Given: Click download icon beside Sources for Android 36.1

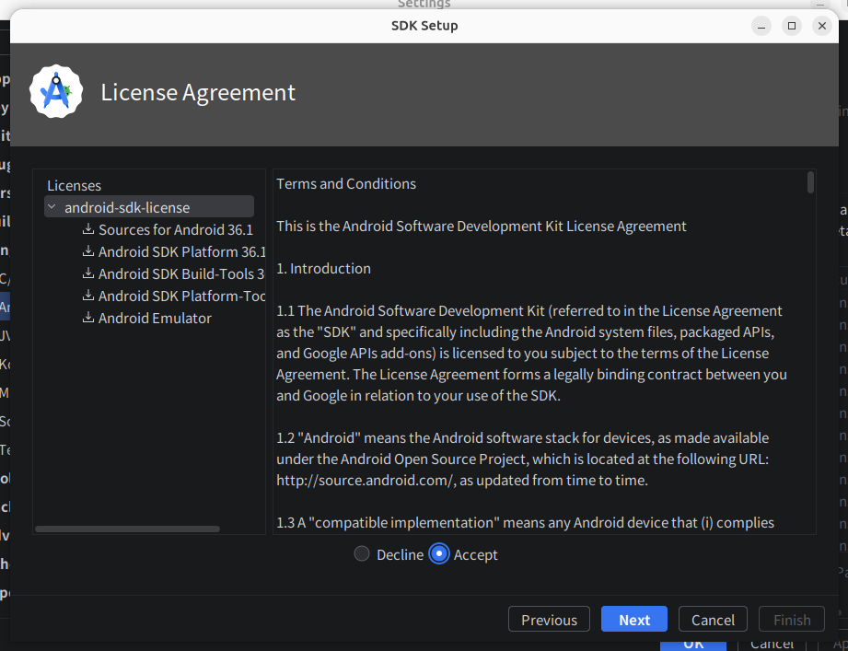Looking at the screenshot, I should 88,229.
